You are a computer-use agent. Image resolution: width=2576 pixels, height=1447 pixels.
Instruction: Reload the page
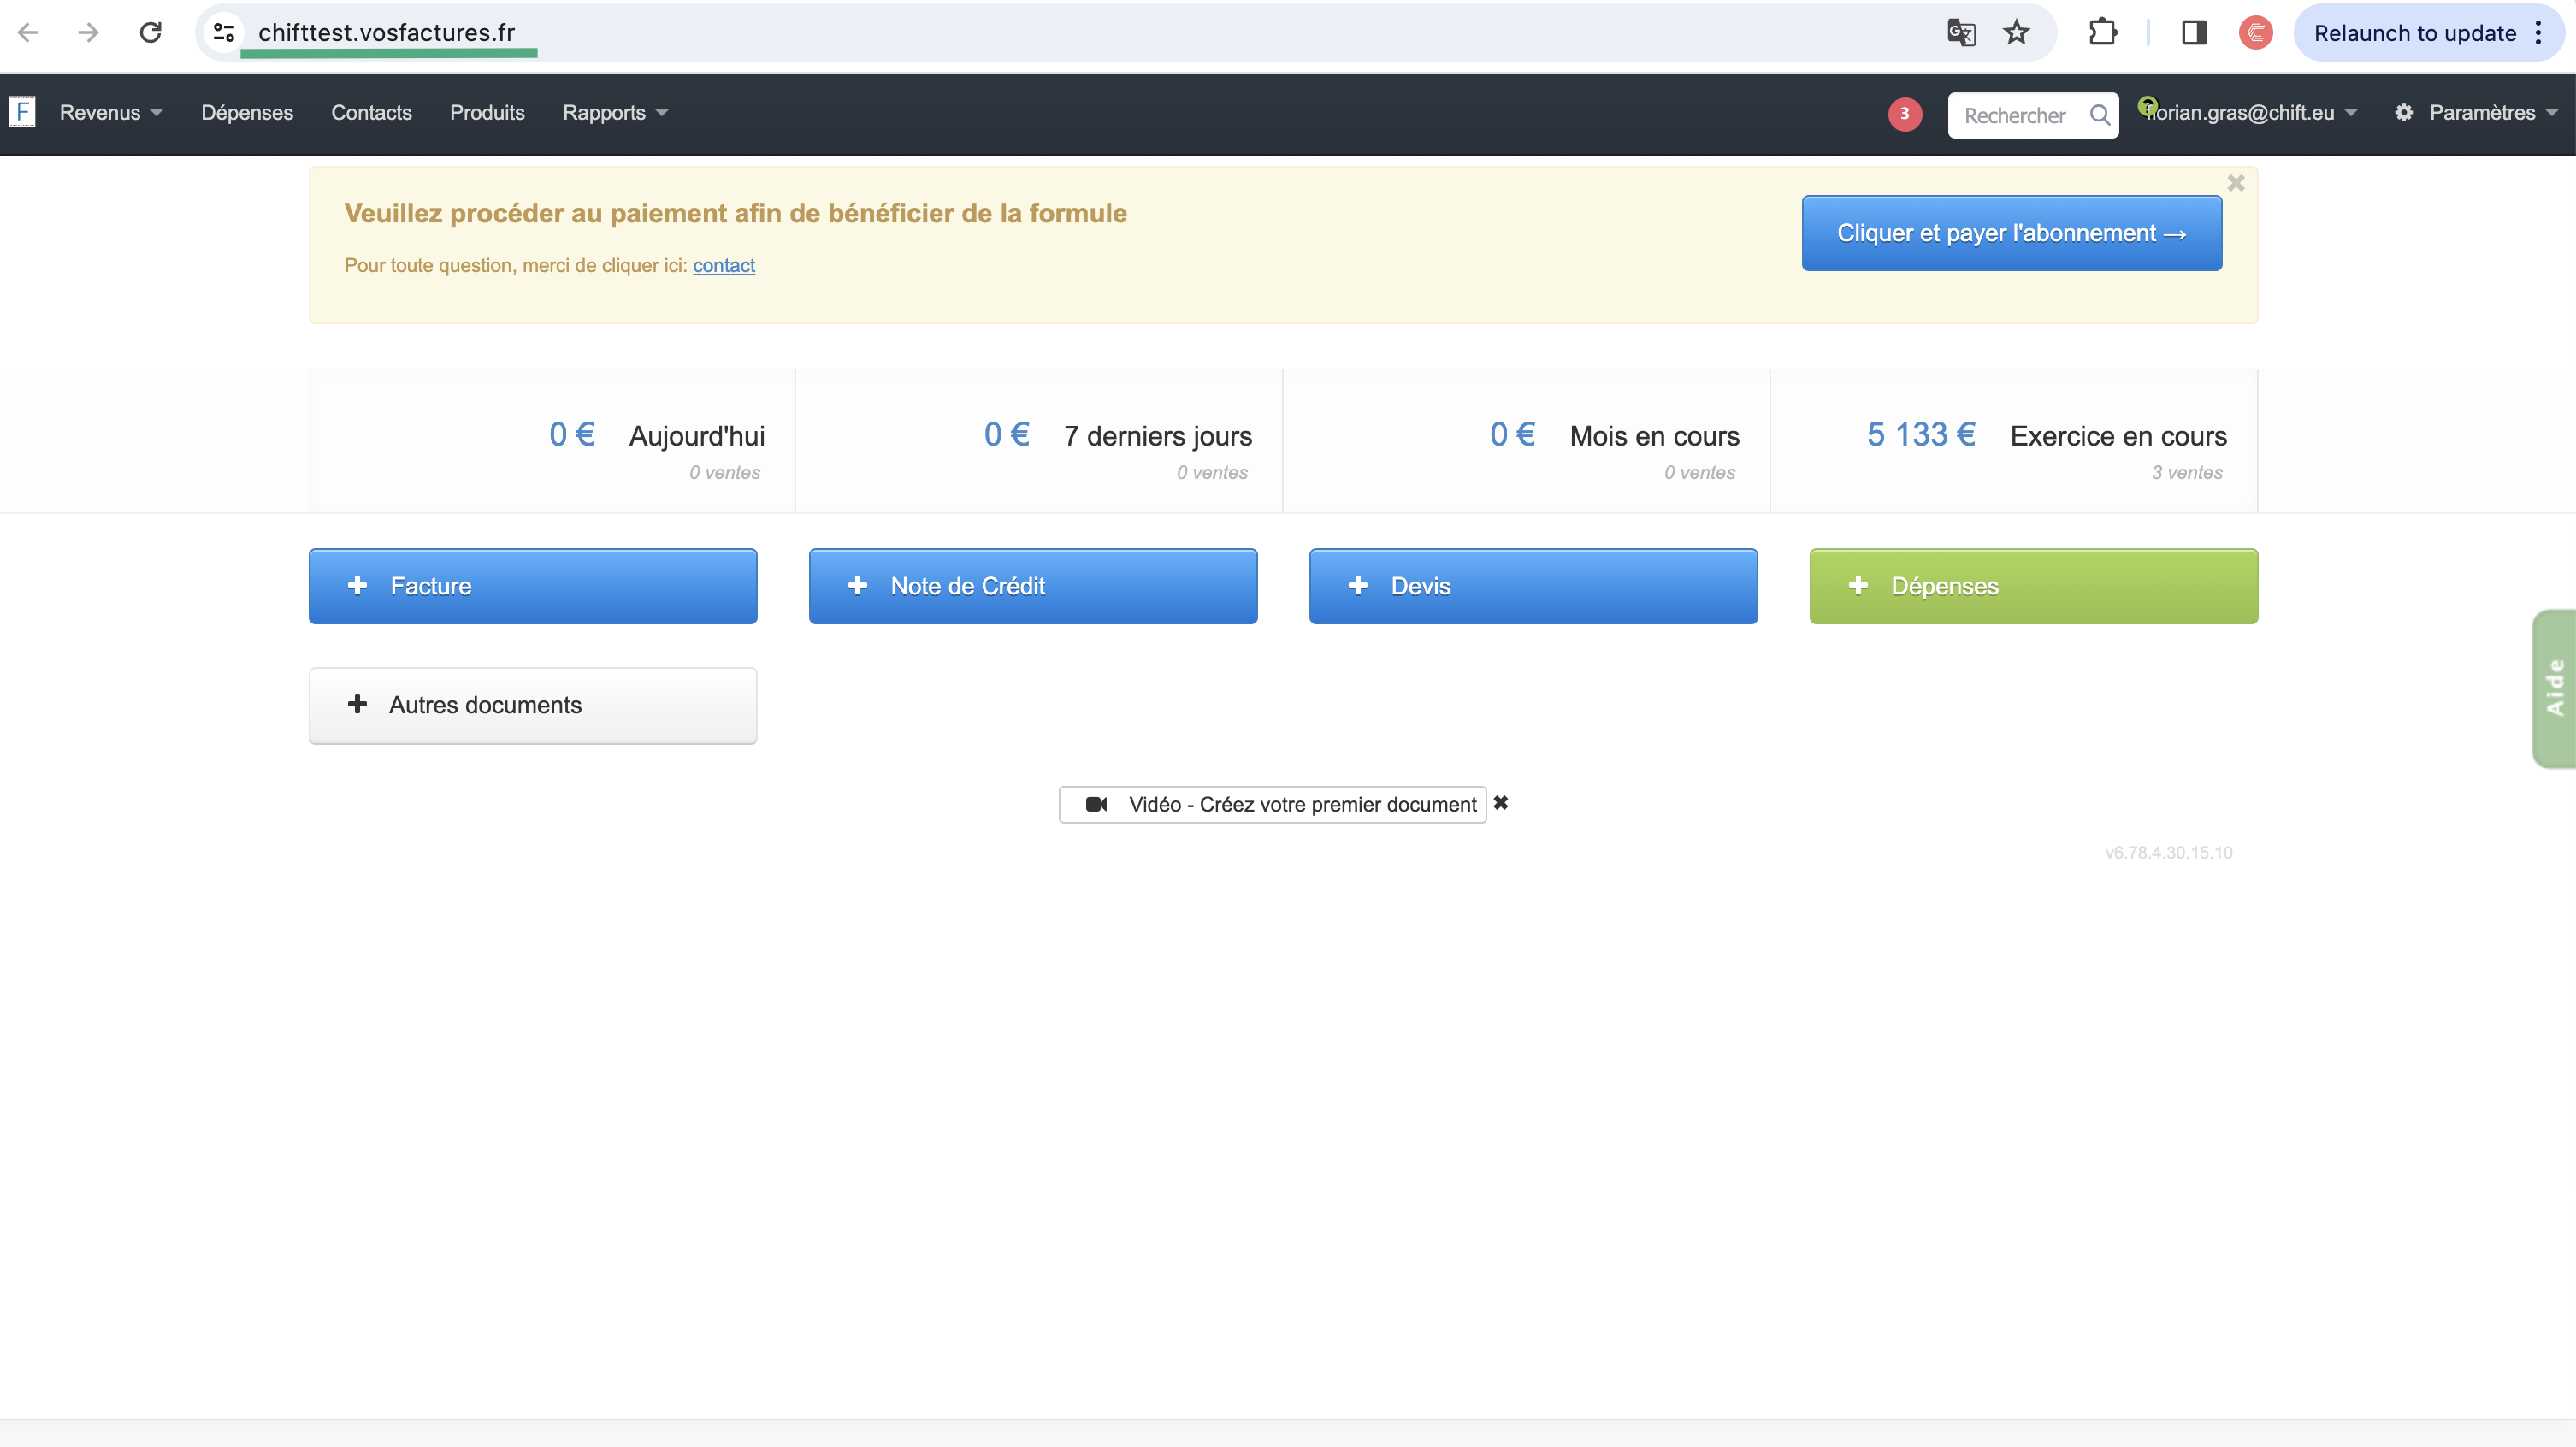(150, 33)
